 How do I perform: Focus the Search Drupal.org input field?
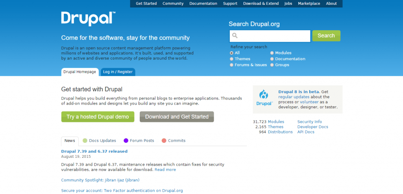point(270,36)
